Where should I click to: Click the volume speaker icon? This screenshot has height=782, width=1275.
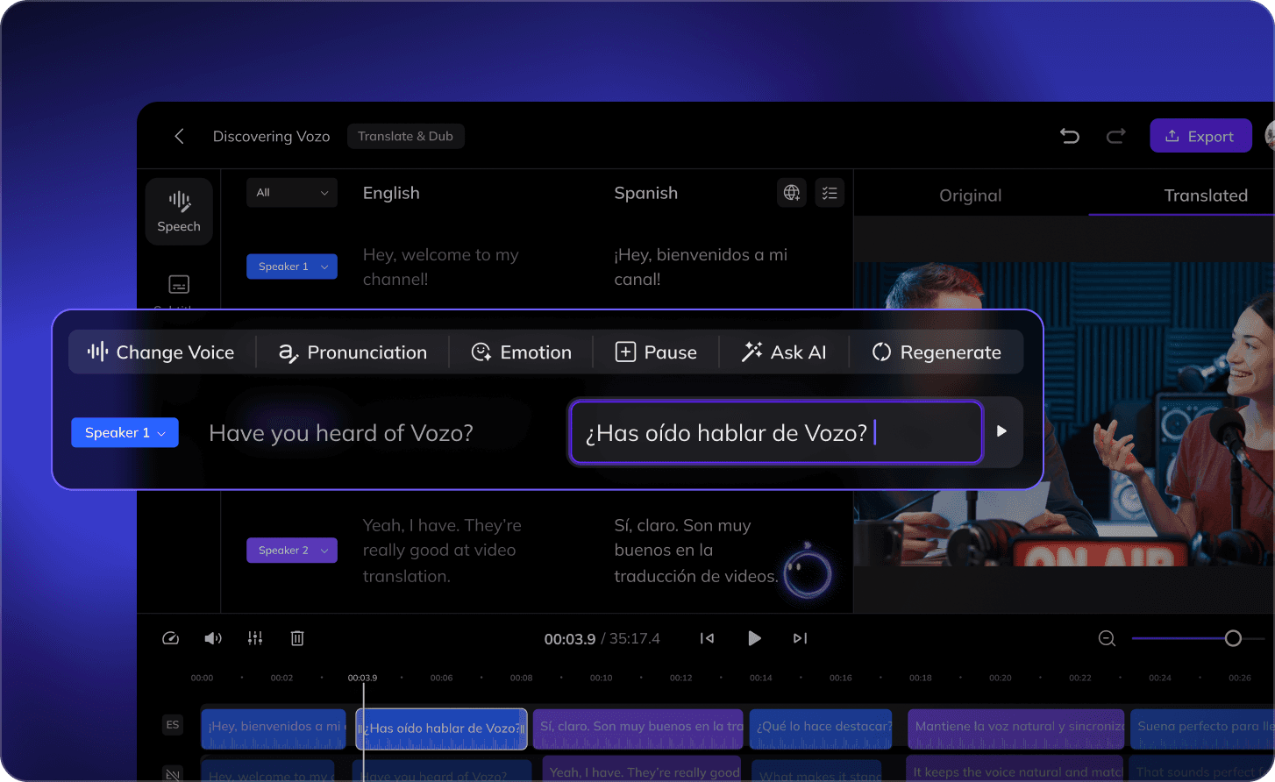pyautogui.click(x=213, y=638)
